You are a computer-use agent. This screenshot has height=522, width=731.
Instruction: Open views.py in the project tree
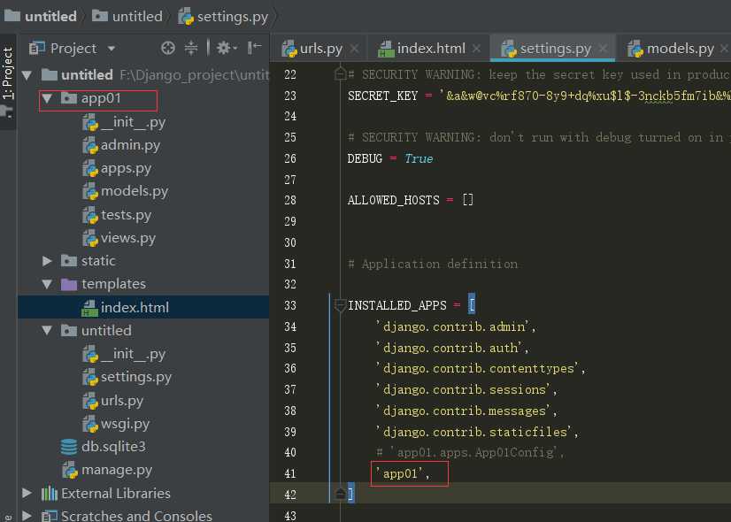(119, 238)
